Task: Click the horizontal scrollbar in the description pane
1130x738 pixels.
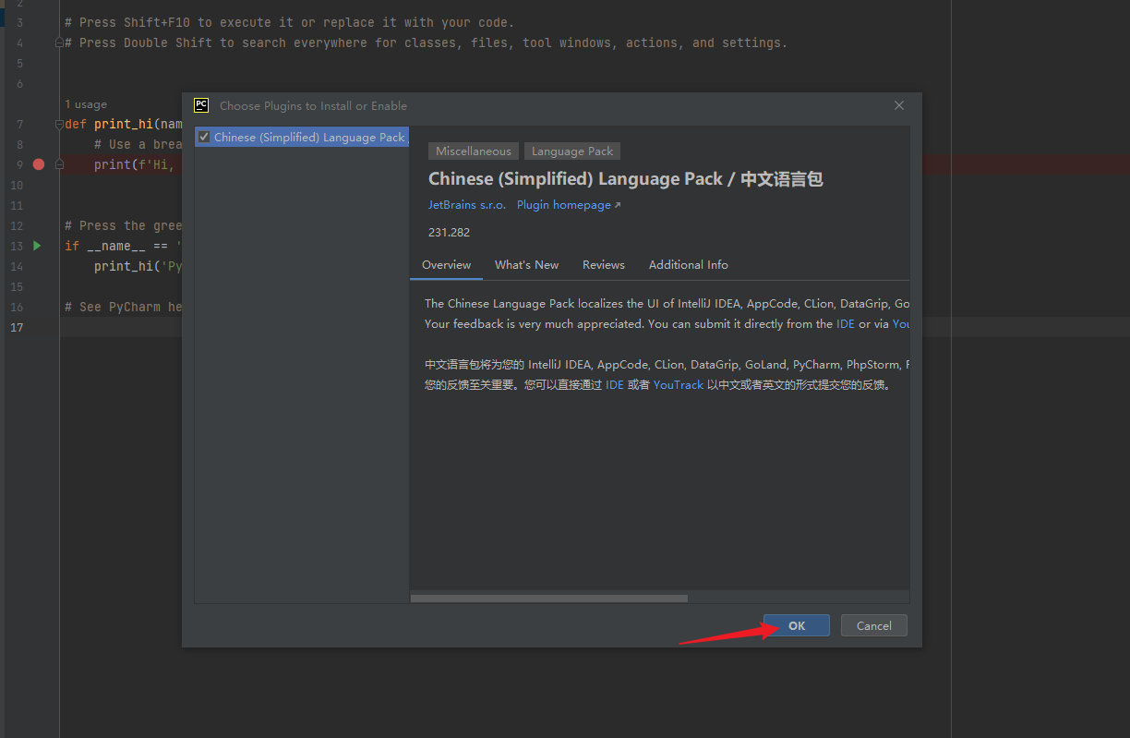Action: pyautogui.click(x=549, y=599)
